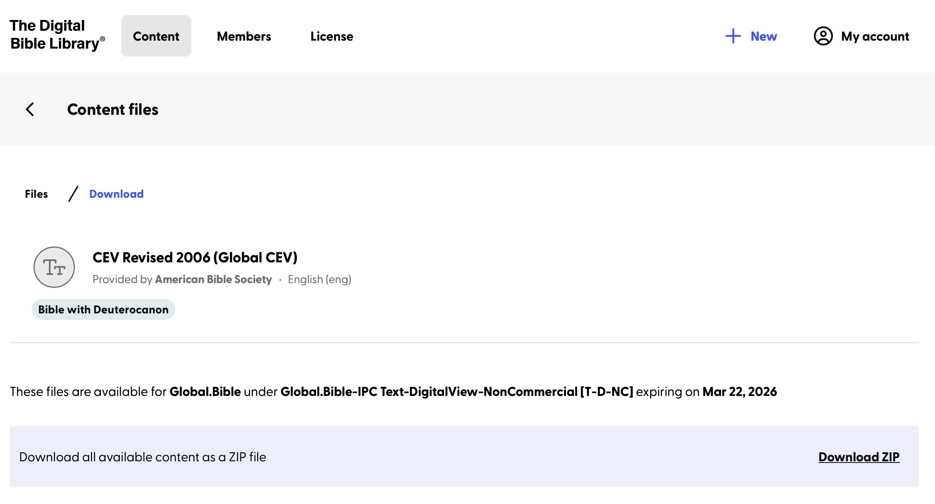
Task: Click the Download breadcrumb link
Action: (116, 194)
